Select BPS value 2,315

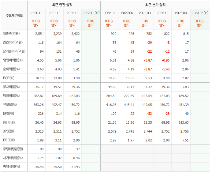pos(39,131)
